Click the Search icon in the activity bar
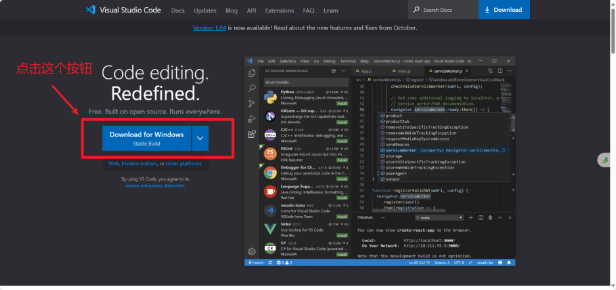The image size is (616, 290). pos(252,89)
